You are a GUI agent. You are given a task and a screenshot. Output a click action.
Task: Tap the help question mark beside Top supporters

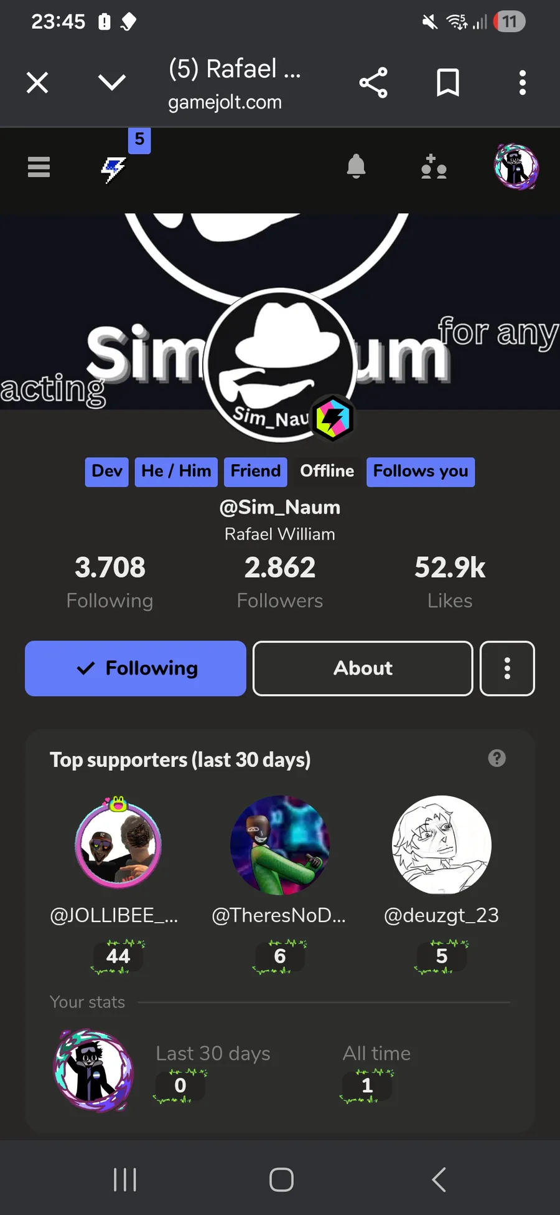tap(497, 758)
